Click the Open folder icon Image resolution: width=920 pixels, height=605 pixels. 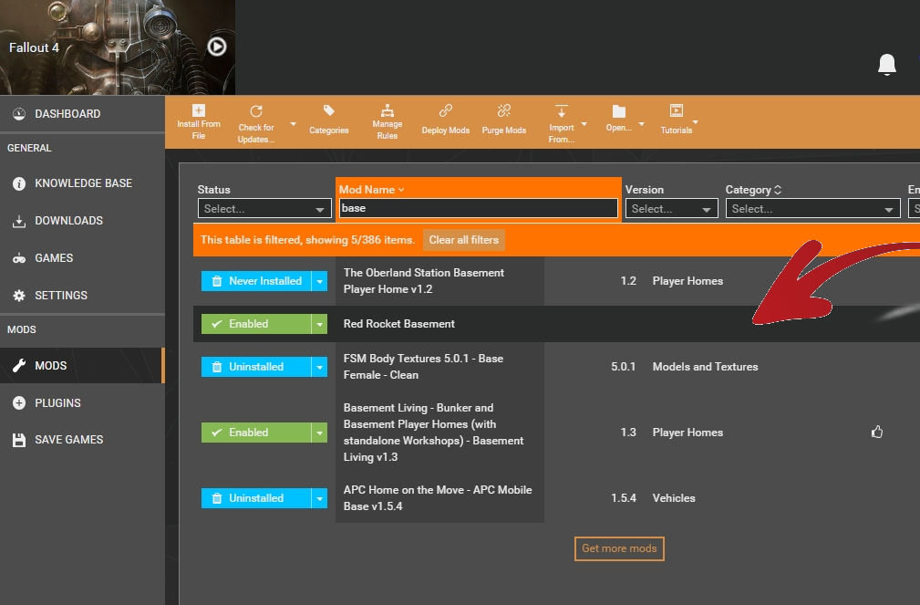pyautogui.click(x=619, y=111)
